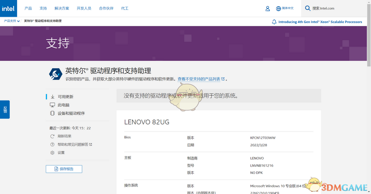
Task: Click the question mark help icon
Action: [x=52, y=144]
